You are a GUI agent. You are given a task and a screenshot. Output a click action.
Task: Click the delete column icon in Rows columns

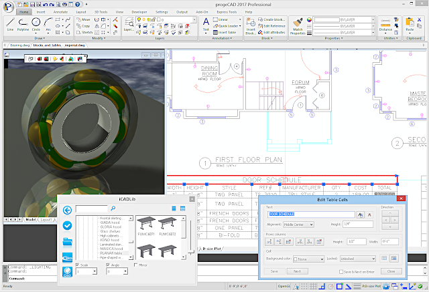tap(319, 242)
